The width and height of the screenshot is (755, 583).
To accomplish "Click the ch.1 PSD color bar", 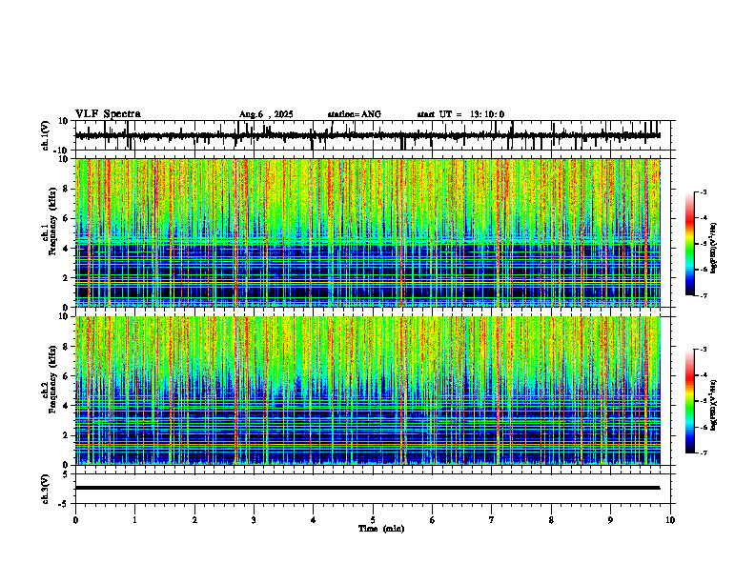I will click(x=689, y=244).
